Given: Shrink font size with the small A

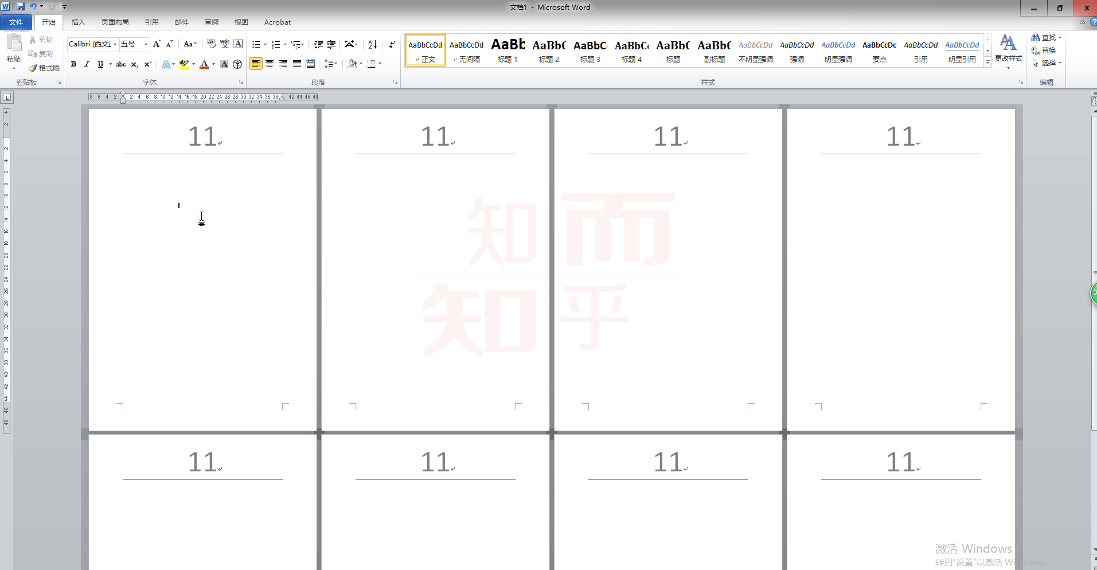Looking at the screenshot, I should (x=169, y=44).
